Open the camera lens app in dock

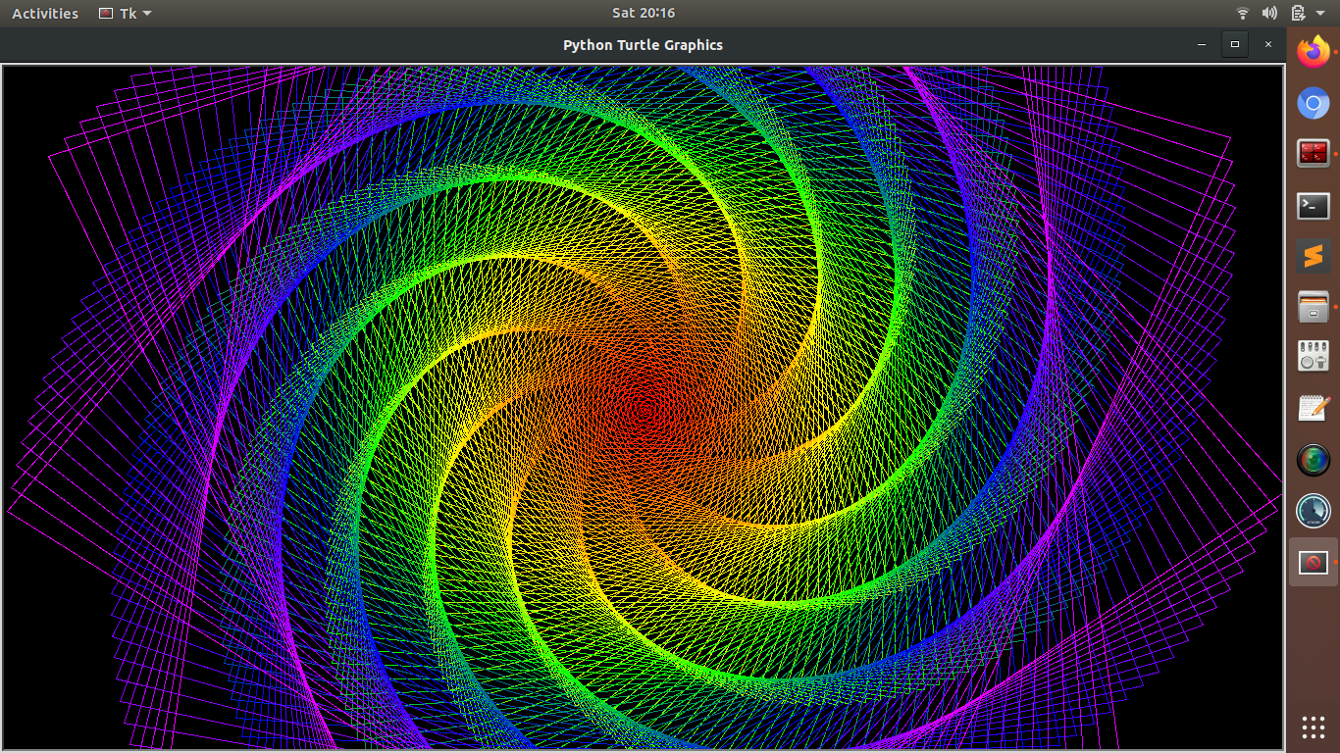1314,459
